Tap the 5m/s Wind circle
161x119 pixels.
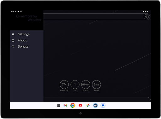97,85
